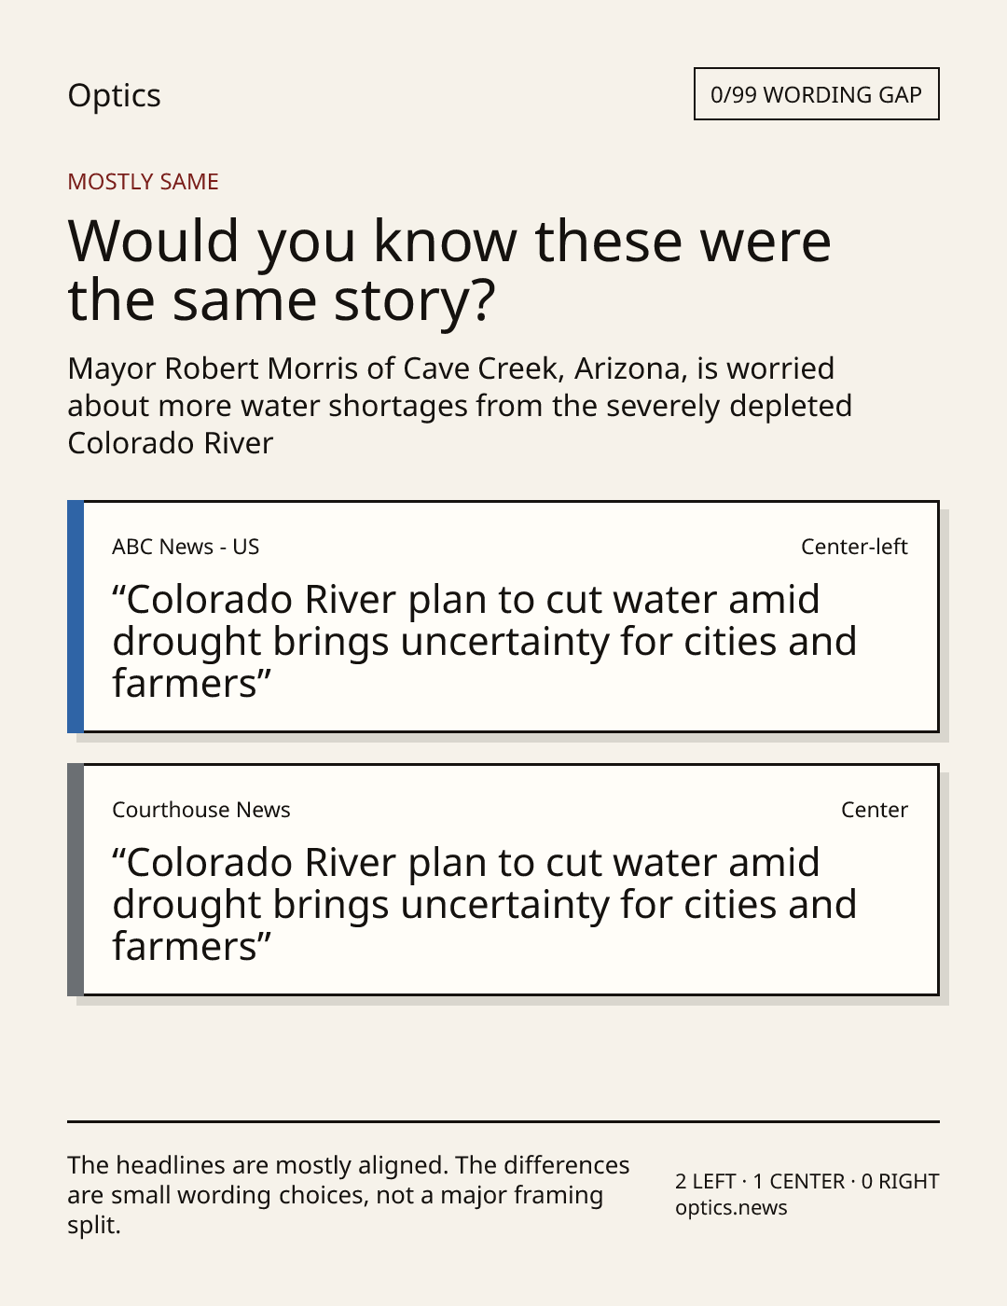
Task: Click the ABC News - US source name
Action: coord(186,547)
